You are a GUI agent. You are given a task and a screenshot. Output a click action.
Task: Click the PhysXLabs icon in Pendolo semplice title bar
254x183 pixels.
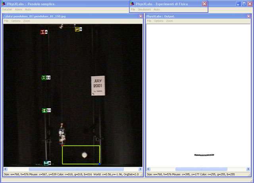(4, 4)
